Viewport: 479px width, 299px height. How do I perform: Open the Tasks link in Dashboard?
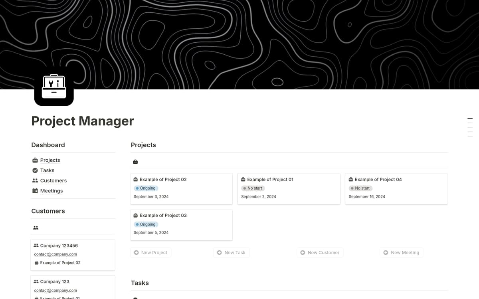[47, 170]
